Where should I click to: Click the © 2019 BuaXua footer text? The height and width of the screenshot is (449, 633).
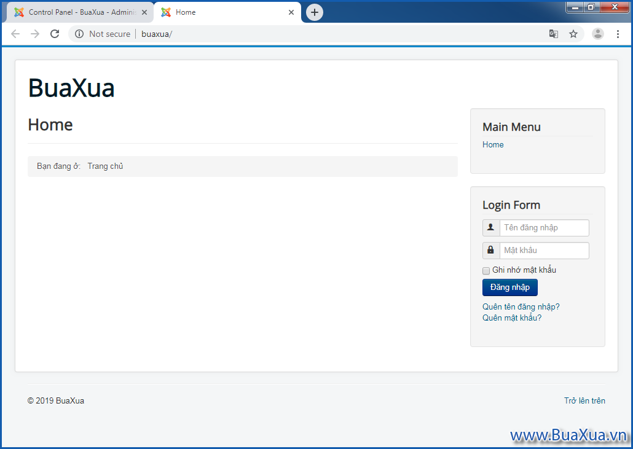[56, 400]
